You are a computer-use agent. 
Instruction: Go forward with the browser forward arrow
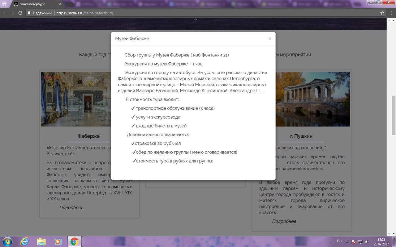click(13, 13)
